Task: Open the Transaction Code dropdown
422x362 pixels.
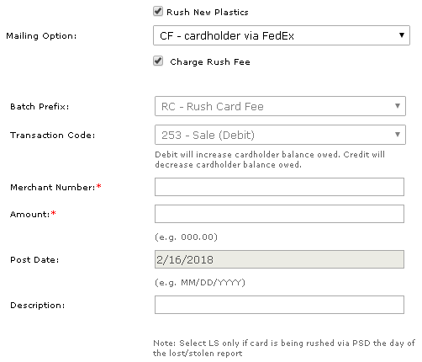Action: 280,135
